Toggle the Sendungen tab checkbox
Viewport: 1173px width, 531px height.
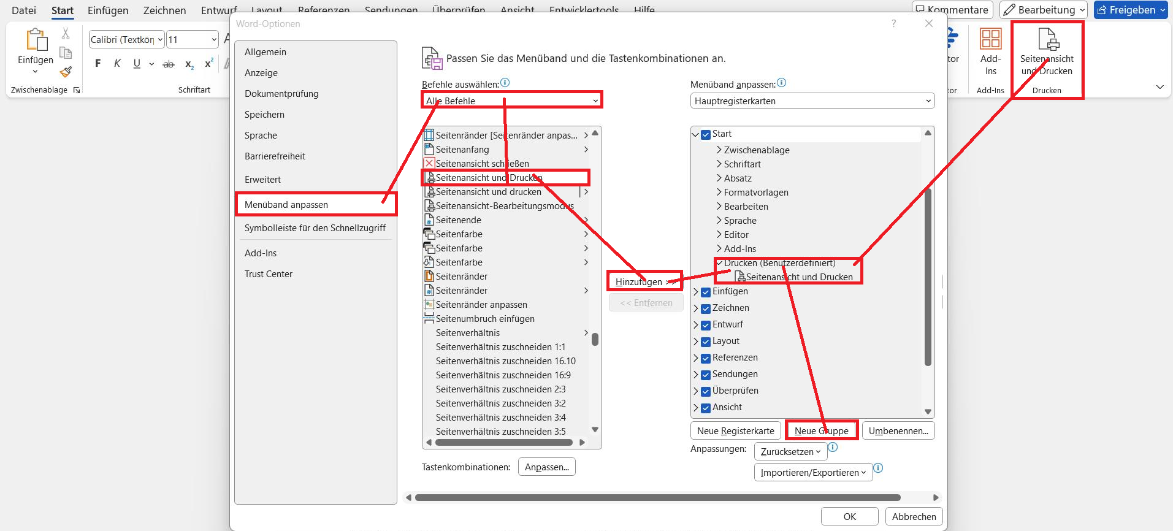click(x=706, y=375)
